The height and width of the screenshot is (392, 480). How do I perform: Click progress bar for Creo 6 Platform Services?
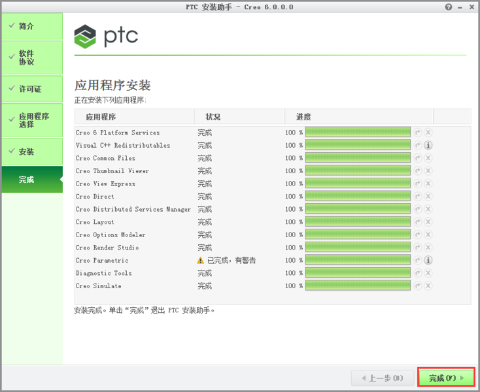click(358, 133)
